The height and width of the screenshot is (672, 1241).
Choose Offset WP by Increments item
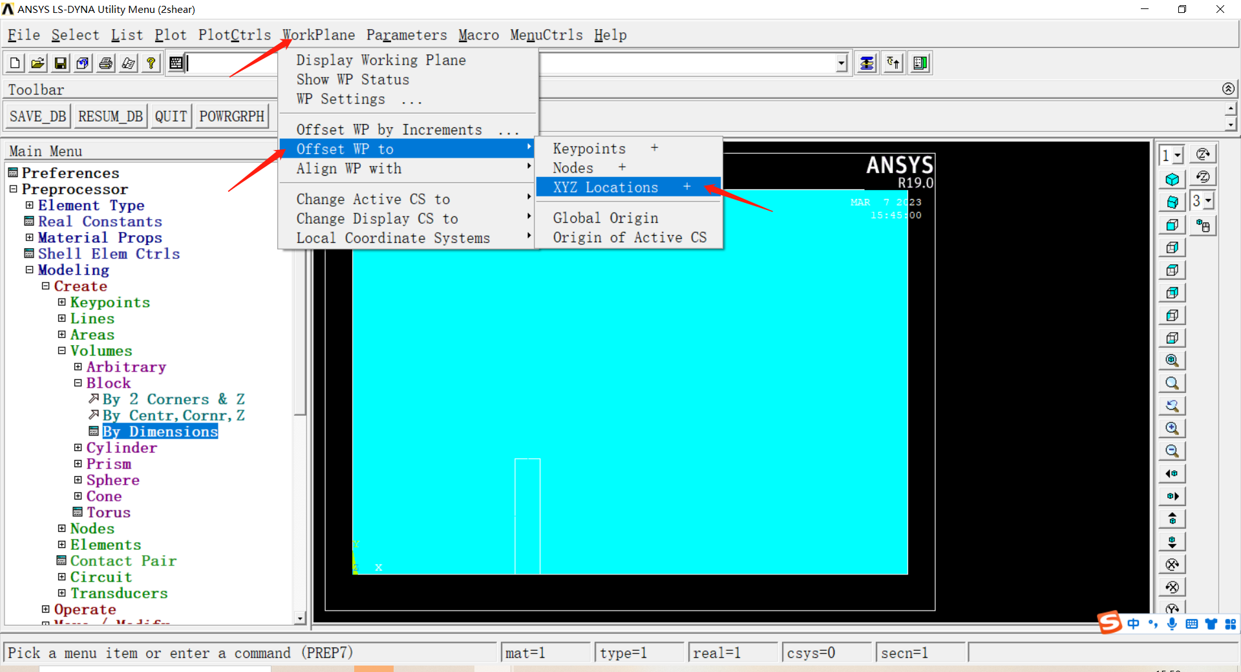408,130
